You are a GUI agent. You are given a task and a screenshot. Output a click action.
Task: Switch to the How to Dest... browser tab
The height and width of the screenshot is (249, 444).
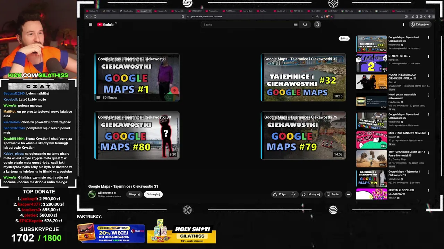(246, 11)
